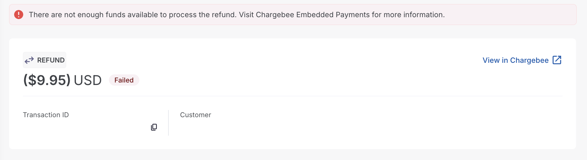
Task: Select the ($9.95) refund amount
Action: (47, 80)
